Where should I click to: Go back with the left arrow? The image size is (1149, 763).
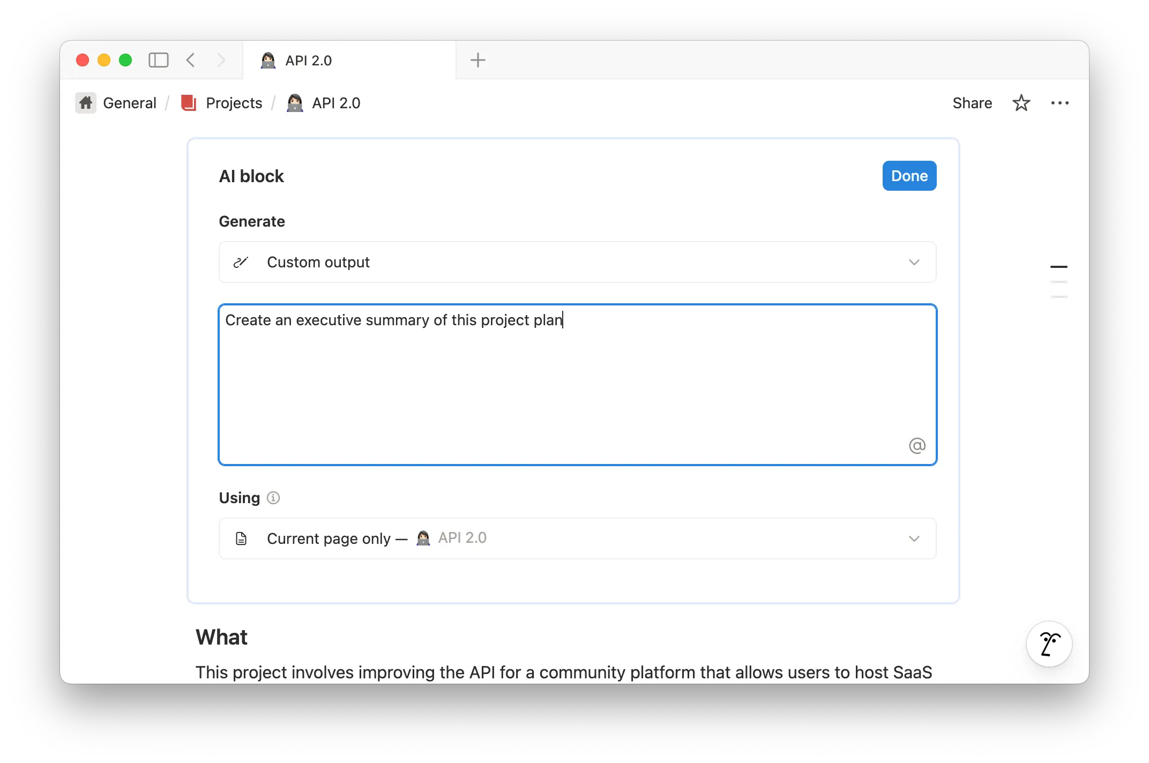(191, 60)
